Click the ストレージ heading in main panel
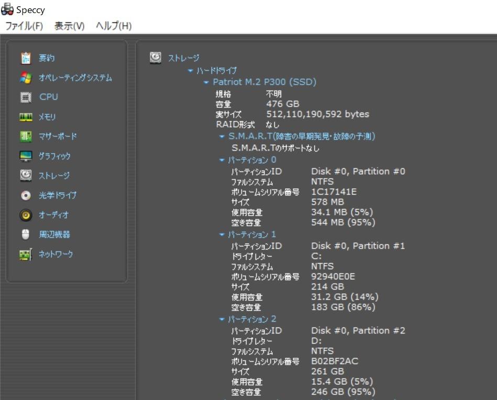The width and height of the screenshot is (497, 400). (x=183, y=58)
